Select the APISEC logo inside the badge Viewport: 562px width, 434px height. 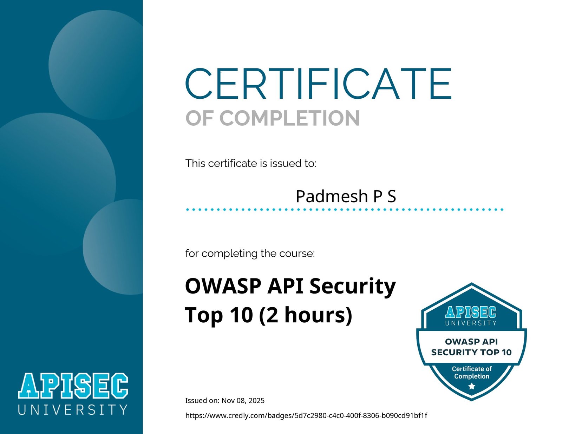471,312
